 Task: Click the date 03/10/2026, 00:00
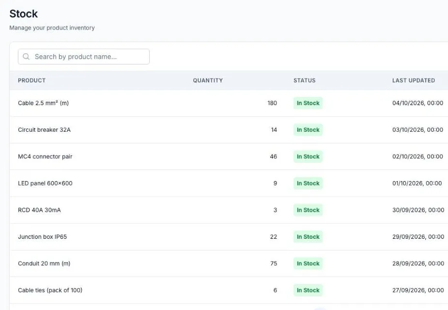click(x=417, y=130)
